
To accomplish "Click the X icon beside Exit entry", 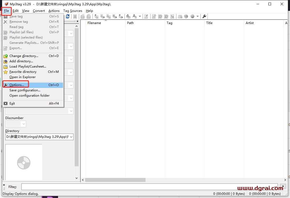I will (6, 103).
